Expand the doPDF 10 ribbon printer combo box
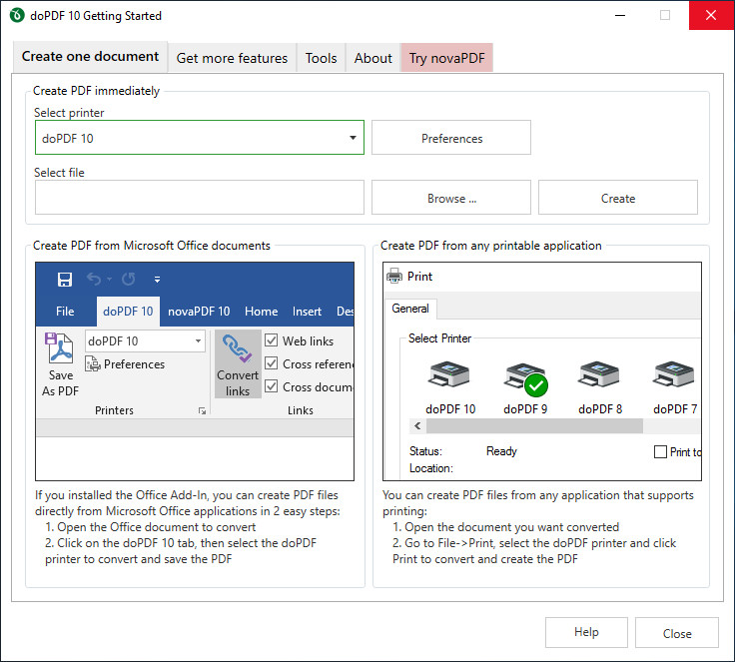 point(146,340)
